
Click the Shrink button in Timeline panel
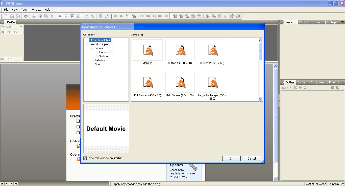pos(12,59)
